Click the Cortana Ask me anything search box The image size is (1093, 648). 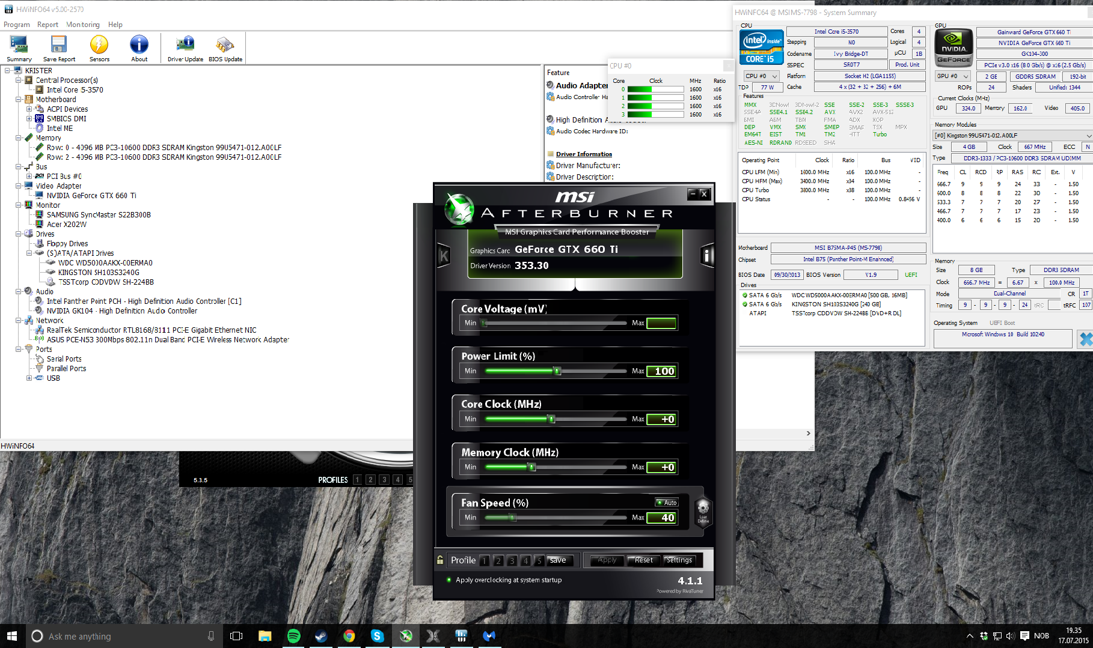123,636
